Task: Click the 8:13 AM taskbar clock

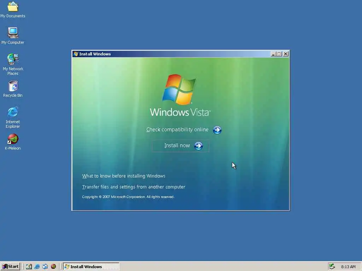Action: pos(348,267)
